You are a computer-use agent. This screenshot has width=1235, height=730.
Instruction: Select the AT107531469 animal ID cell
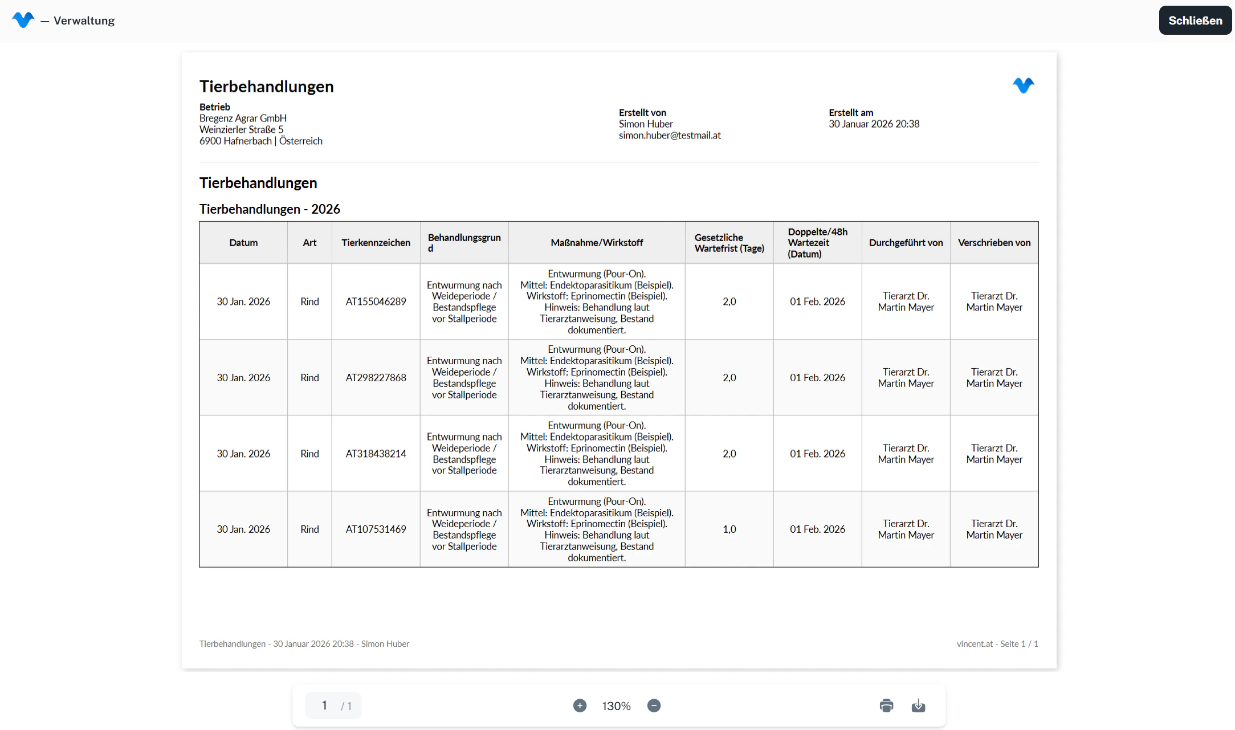376,529
